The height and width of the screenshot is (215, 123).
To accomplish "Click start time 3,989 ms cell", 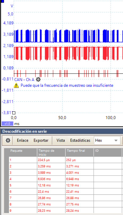I will tap(51, 173).
